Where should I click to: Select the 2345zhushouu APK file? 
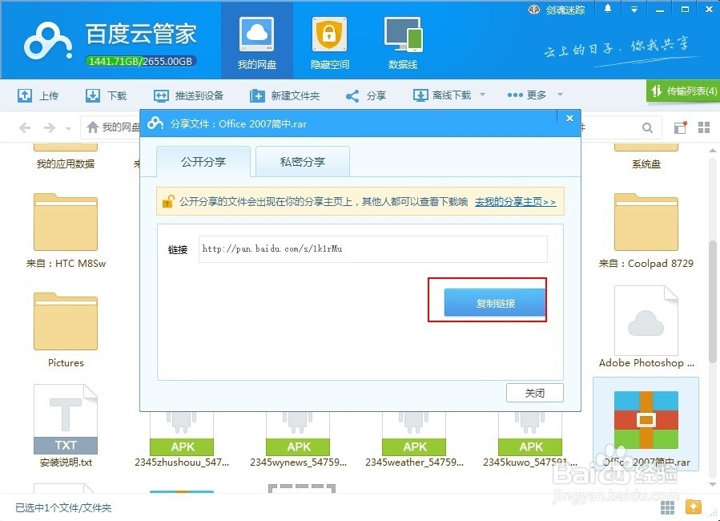pyautogui.click(x=182, y=440)
